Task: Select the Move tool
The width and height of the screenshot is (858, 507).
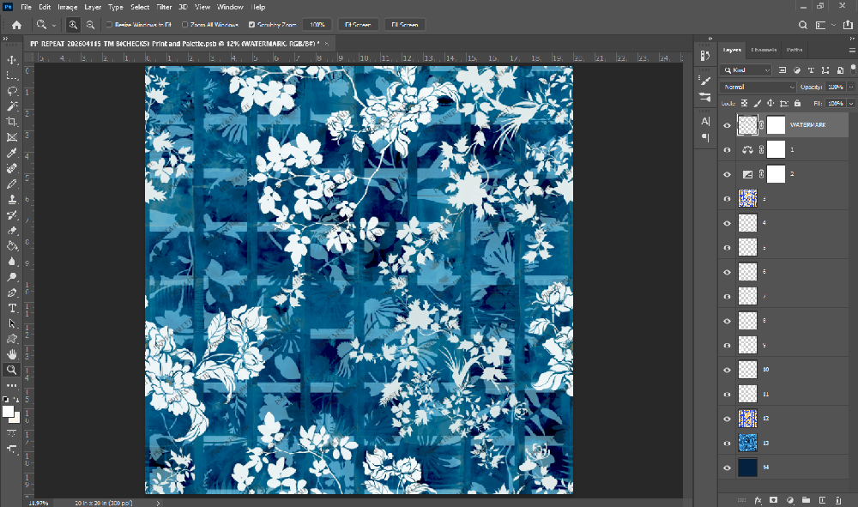Action: pos(11,59)
